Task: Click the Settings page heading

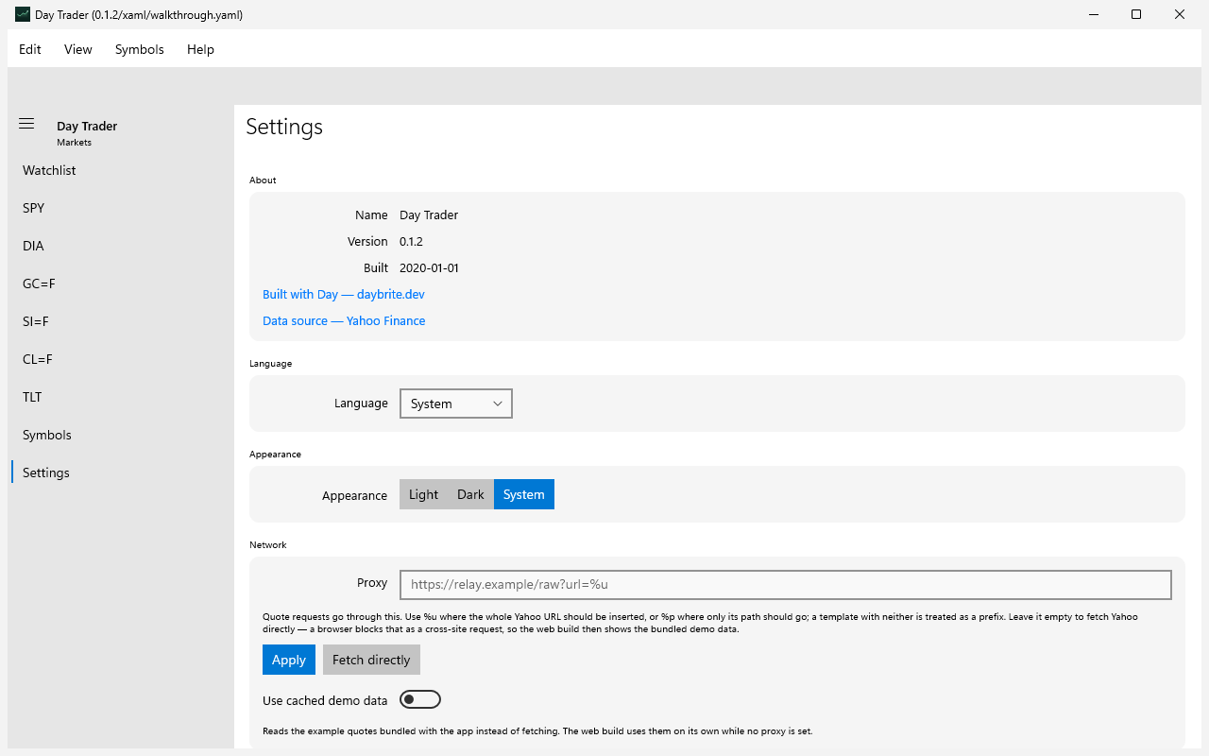Action: click(x=284, y=127)
